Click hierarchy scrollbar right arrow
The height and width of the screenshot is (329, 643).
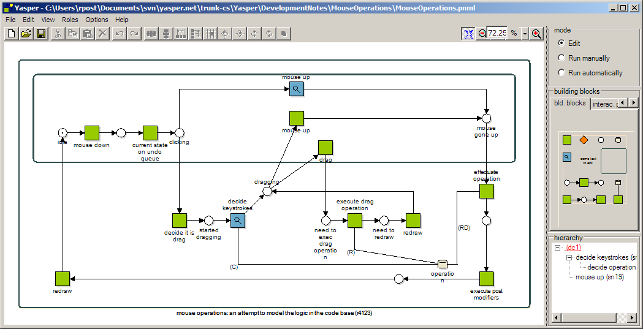[633, 318]
